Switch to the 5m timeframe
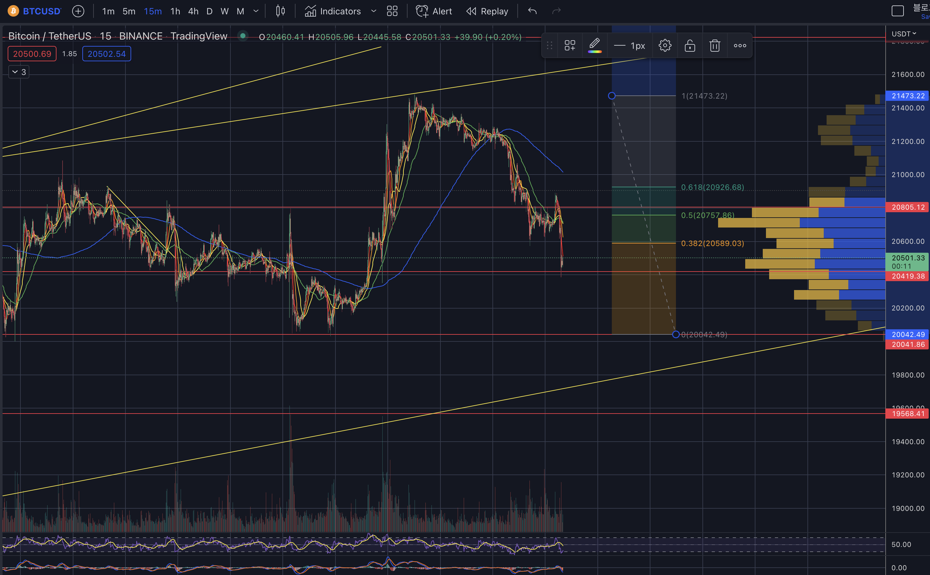930x575 pixels. (129, 11)
